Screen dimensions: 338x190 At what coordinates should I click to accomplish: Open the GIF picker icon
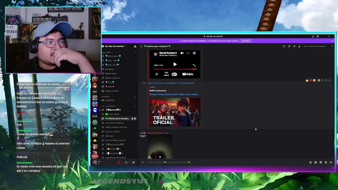tap(316, 163)
